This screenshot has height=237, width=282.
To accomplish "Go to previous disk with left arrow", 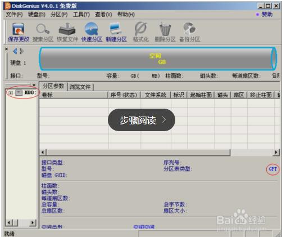I will click(x=15, y=51).
